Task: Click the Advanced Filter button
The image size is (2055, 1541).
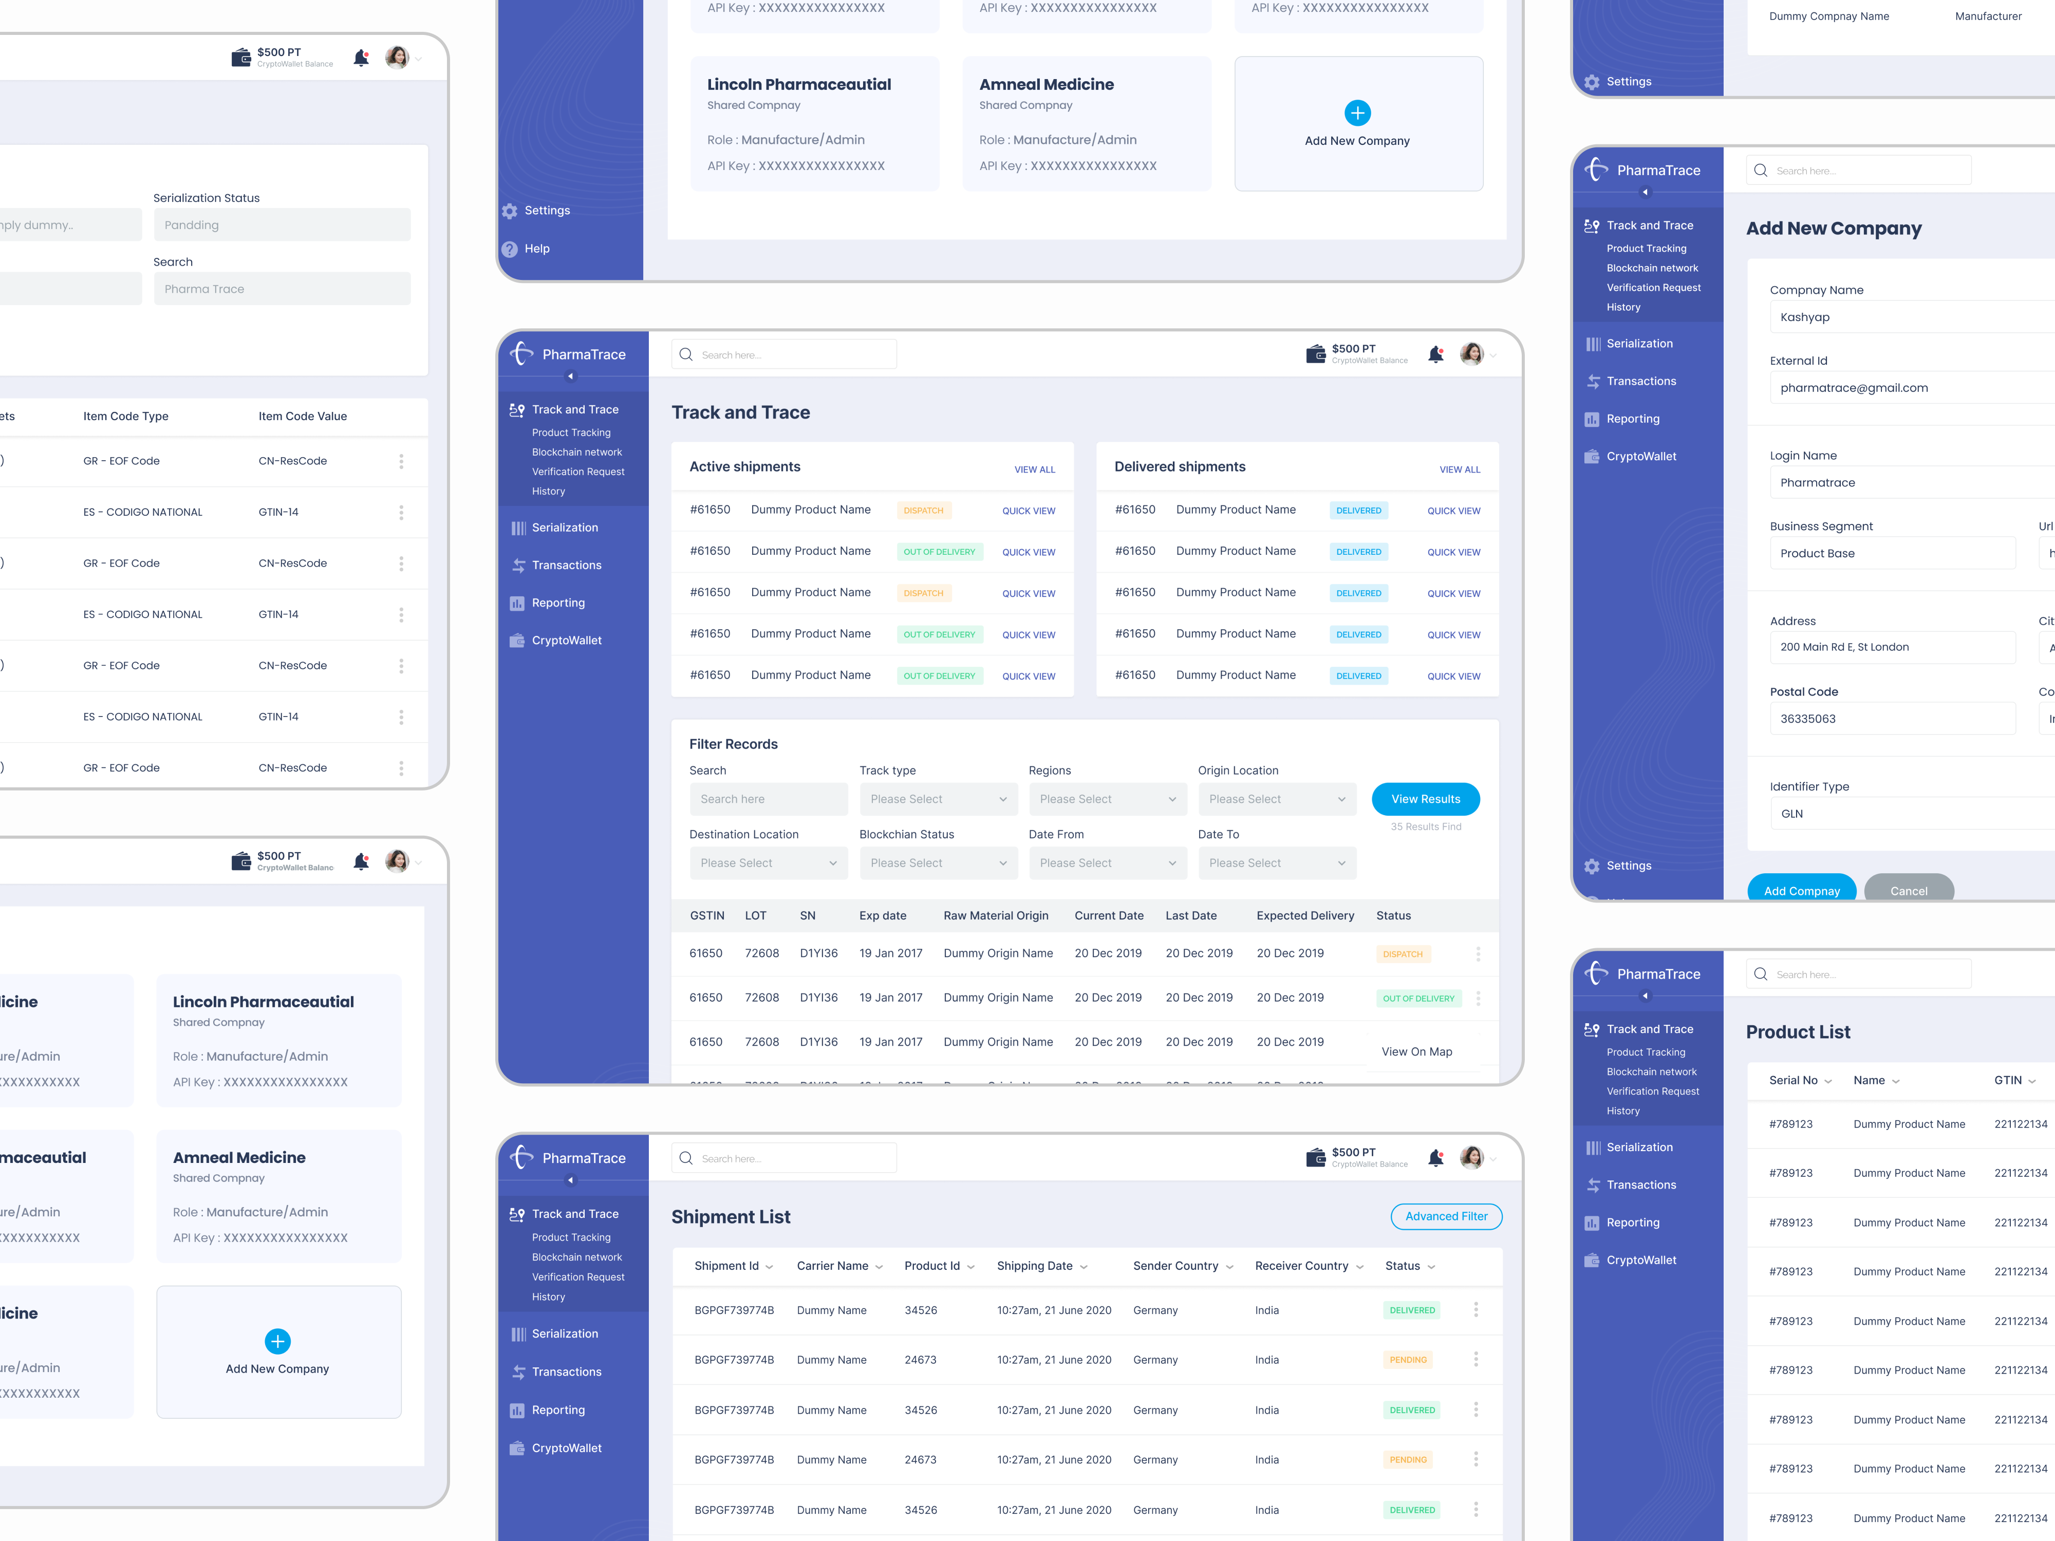Action: coord(1446,1216)
